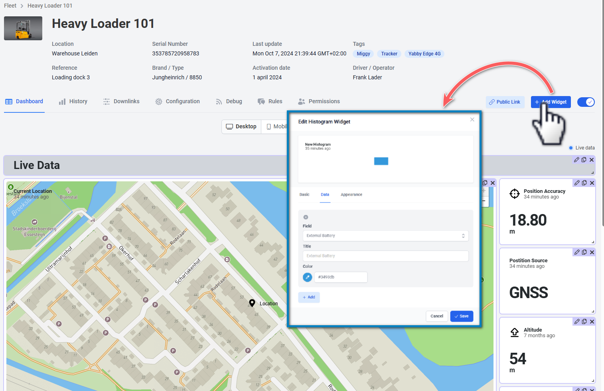Open the Configuration tab
Image resolution: width=604 pixels, height=391 pixels.
tap(178, 102)
